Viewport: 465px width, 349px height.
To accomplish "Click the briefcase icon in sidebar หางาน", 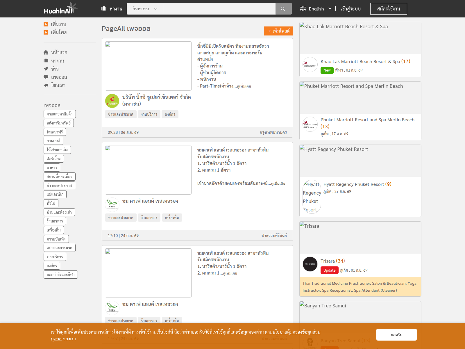I will pyautogui.click(x=46, y=61).
